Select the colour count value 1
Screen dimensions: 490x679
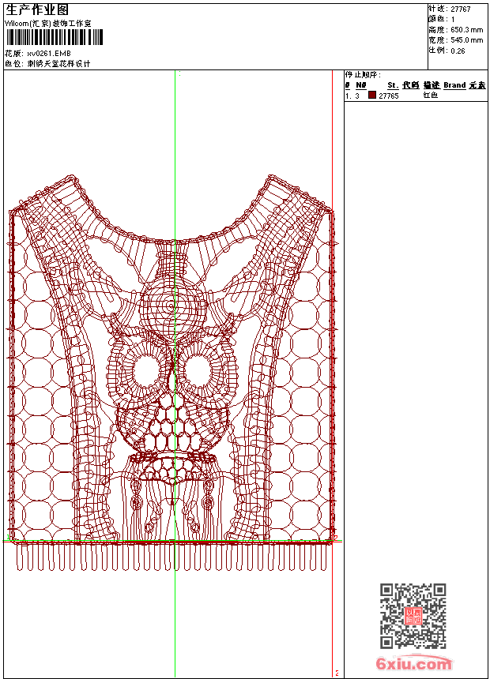click(x=453, y=20)
